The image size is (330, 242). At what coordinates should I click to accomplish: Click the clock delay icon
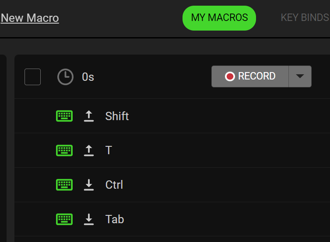tap(65, 77)
